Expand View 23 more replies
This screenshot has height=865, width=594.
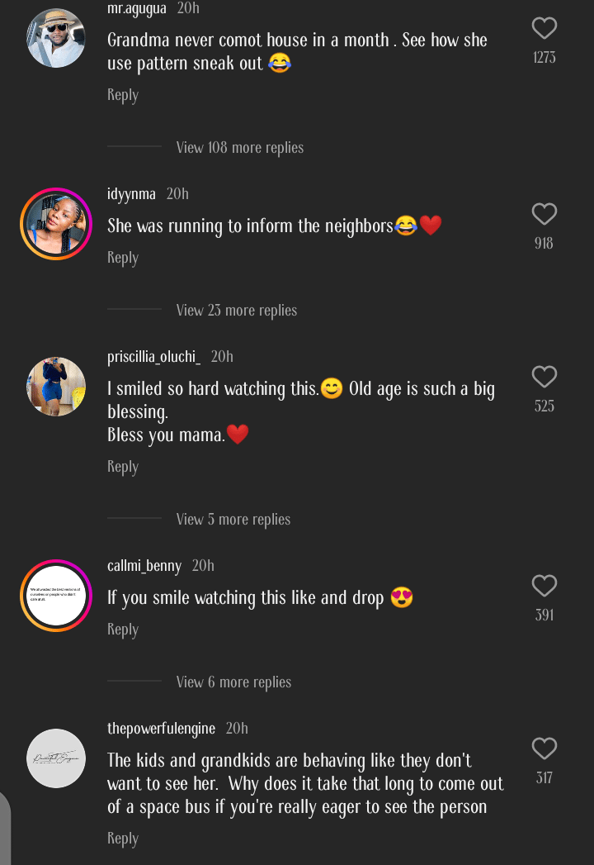coord(236,311)
